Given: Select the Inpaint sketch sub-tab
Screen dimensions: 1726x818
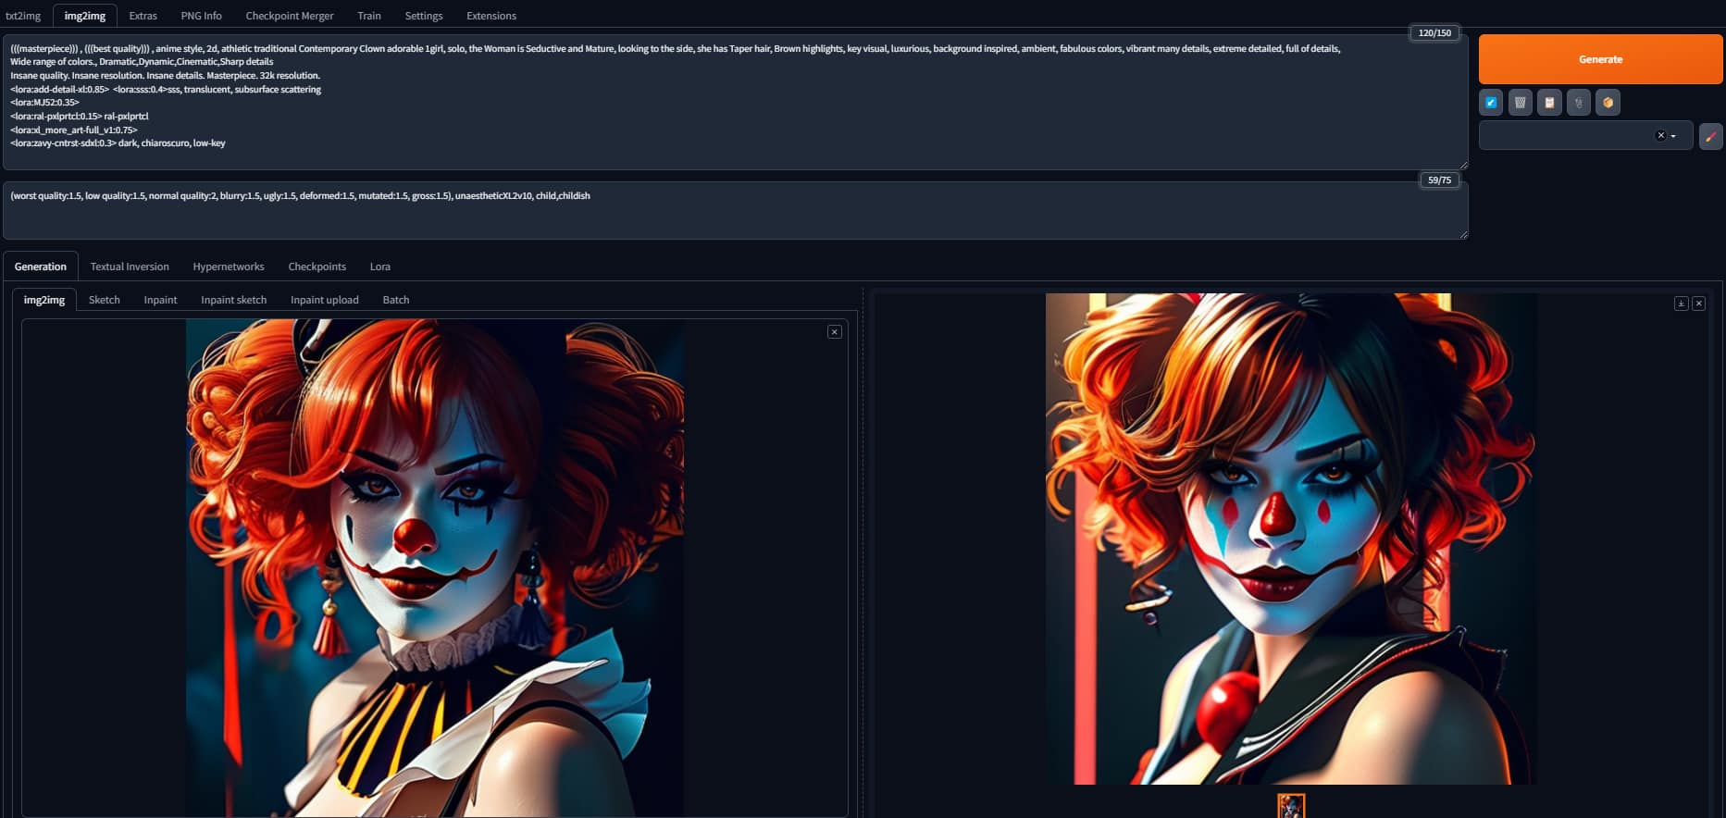Looking at the screenshot, I should pos(233,300).
